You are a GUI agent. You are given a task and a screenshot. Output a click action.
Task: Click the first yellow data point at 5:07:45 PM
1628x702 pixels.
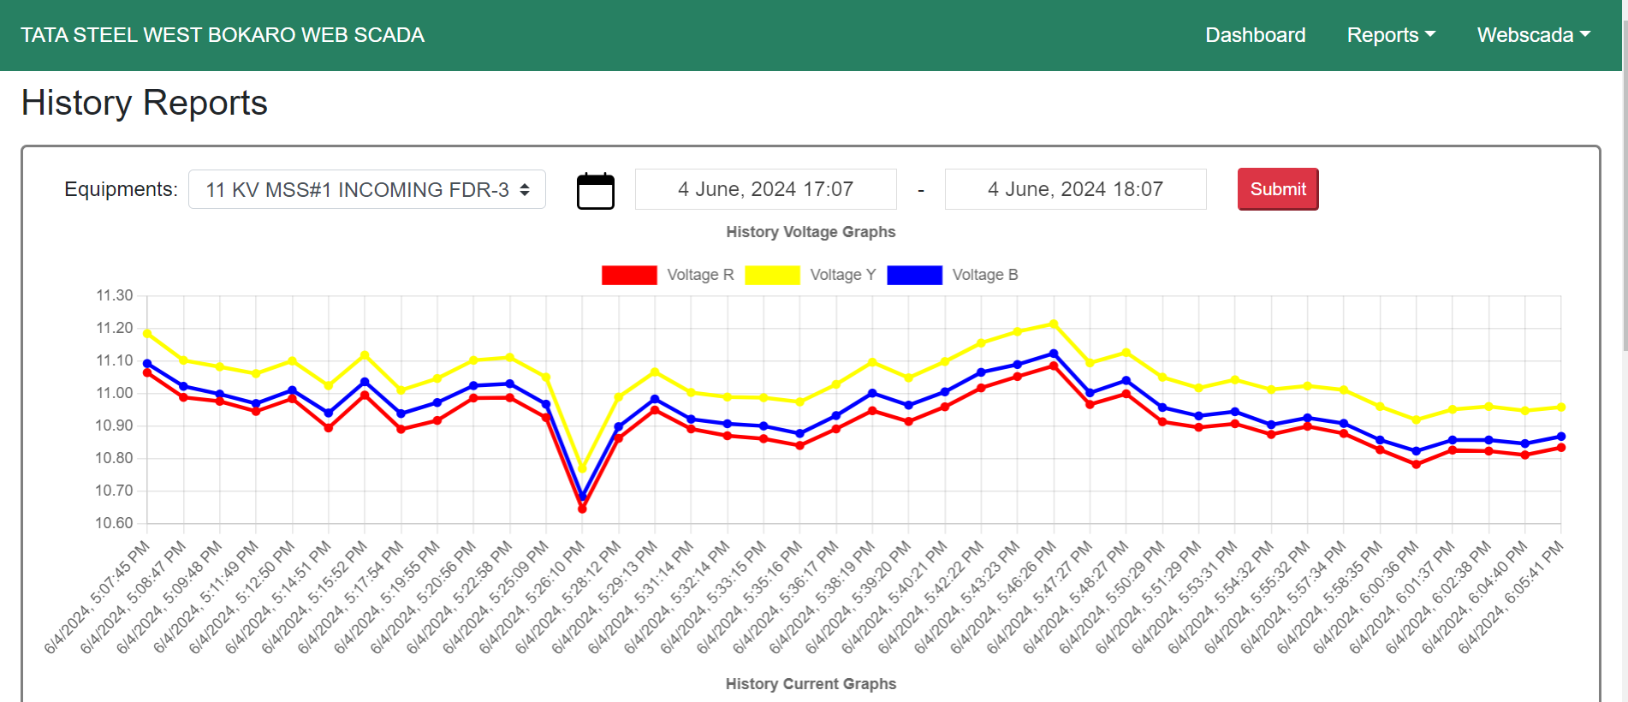(x=147, y=333)
